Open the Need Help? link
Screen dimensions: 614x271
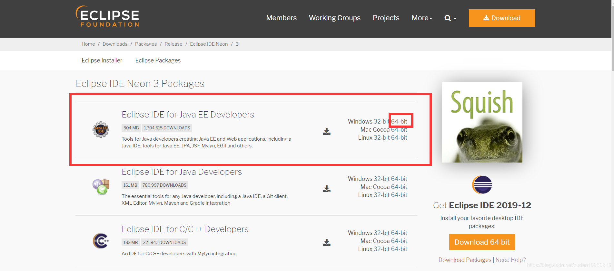click(510, 260)
